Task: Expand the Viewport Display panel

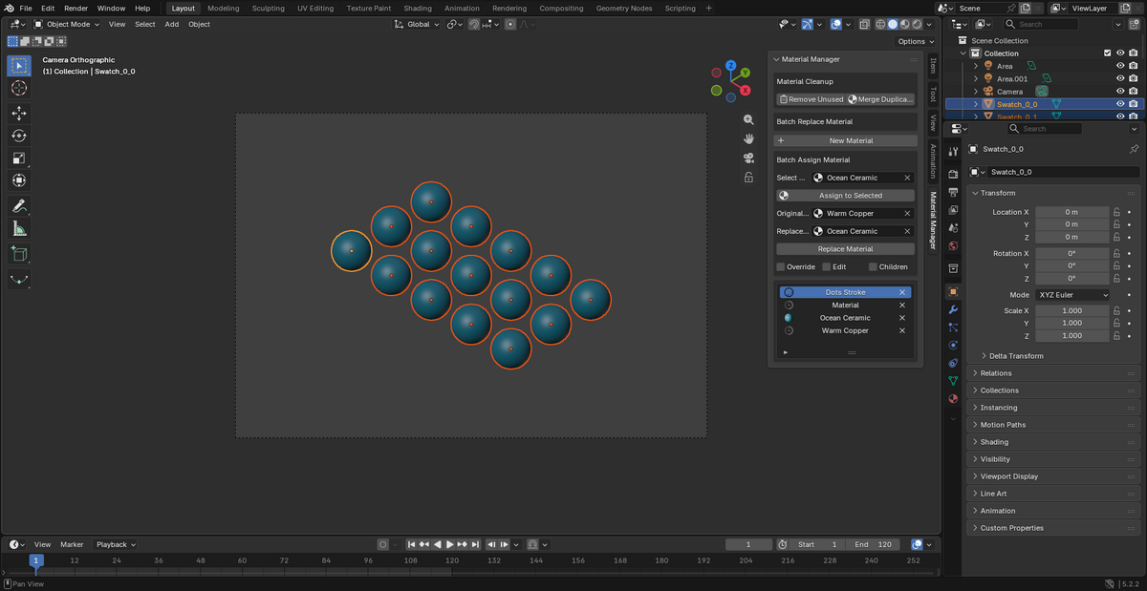Action: [x=1054, y=476]
